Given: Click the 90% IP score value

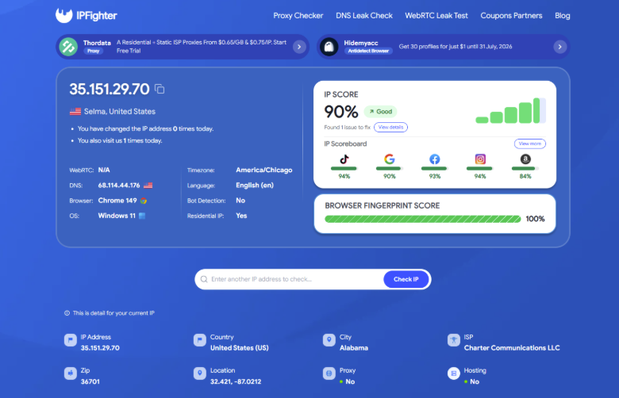Looking at the screenshot, I should (x=341, y=112).
